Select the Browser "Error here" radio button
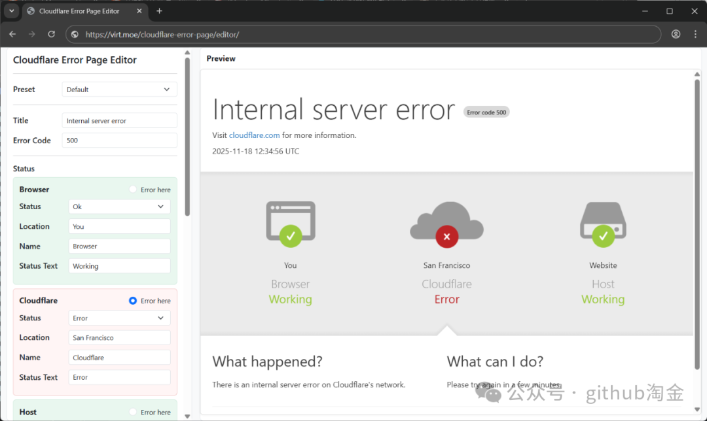707x421 pixels. pyautogui.click(x=133, y=190)
